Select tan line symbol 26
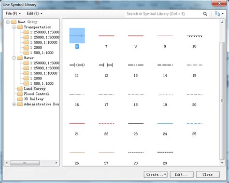This screenshot has width=229, height=183. 77,153
